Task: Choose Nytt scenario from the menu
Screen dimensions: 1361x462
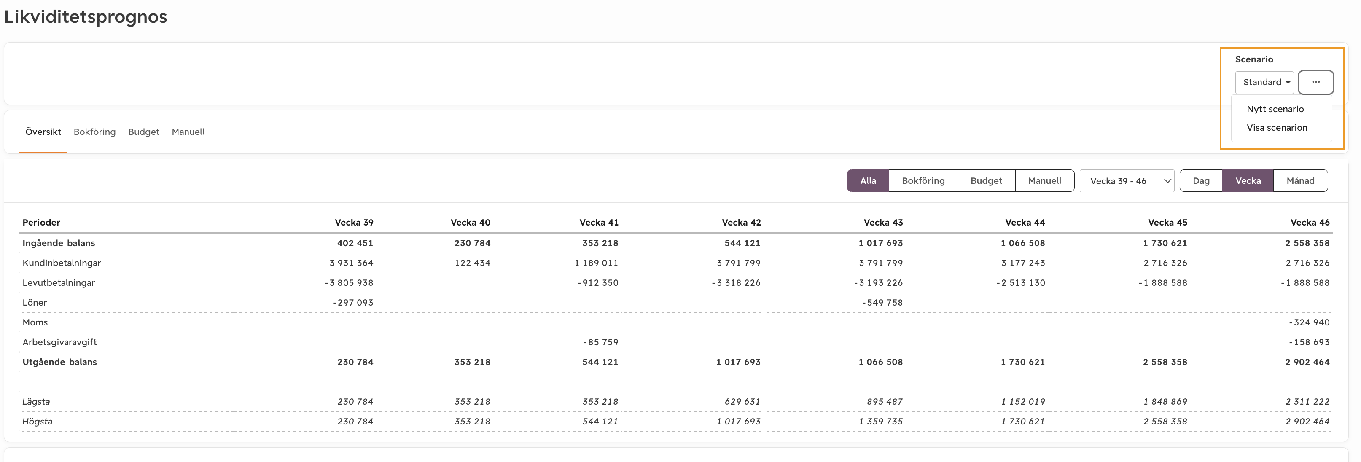Action: click(x=1275, y=109)
